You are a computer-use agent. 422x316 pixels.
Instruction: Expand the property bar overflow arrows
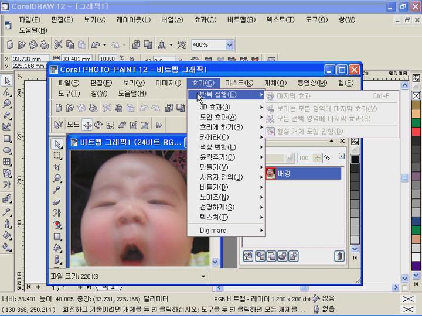[x=159, y=125]
